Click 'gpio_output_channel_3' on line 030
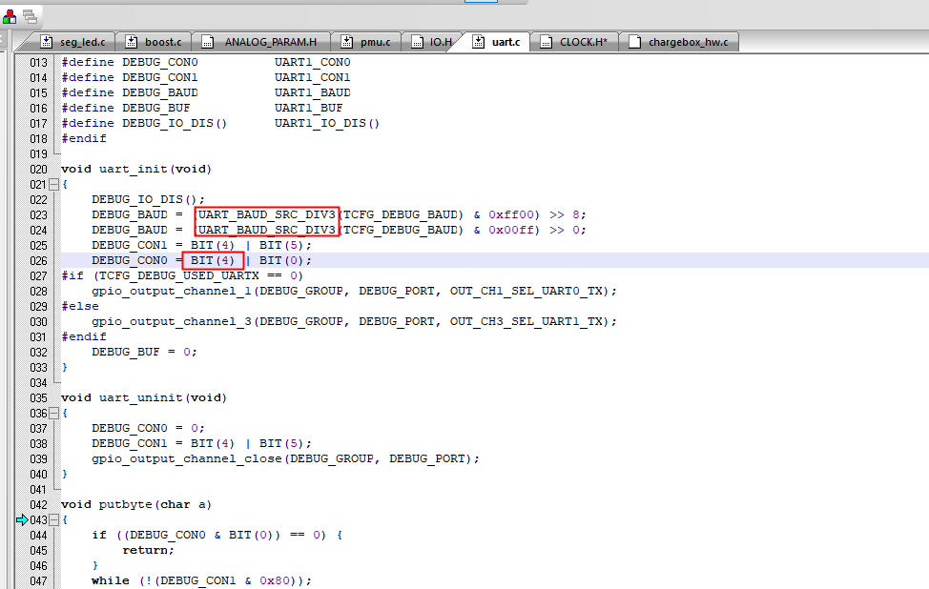The image size is (929, 589). pyautogui.click(x=172, y=321)
